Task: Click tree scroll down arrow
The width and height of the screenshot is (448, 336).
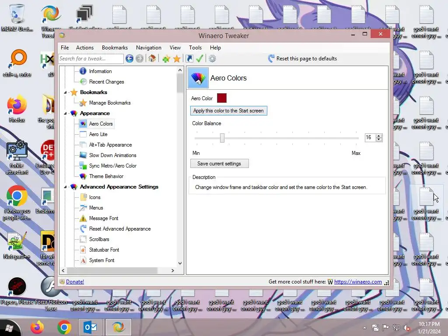Action: [x=180, y=263]
